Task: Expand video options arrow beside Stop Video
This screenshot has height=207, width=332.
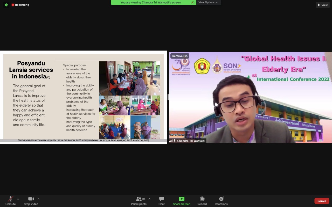Action: pos(38,199)
